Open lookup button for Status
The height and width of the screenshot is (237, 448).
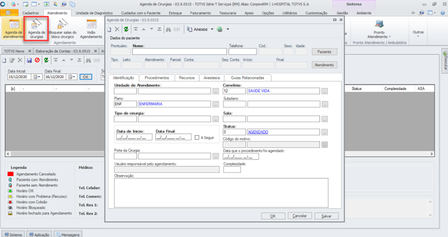325,132
